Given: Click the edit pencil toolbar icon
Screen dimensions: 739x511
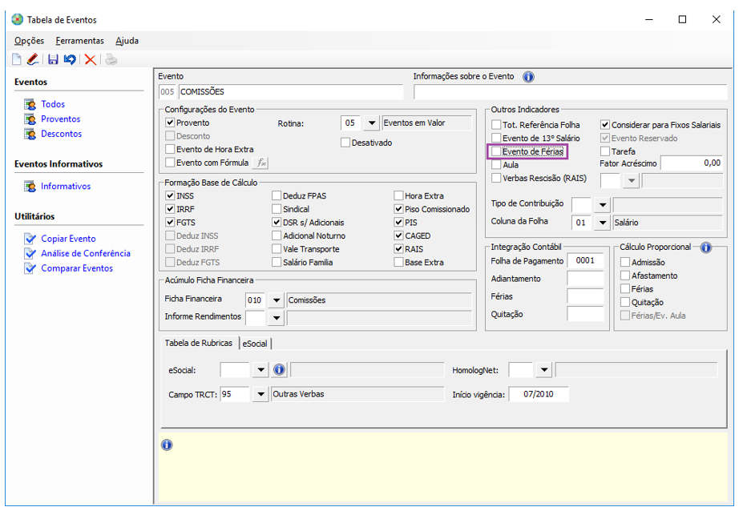Looking at the screenshot, I should tap(33, 59).
